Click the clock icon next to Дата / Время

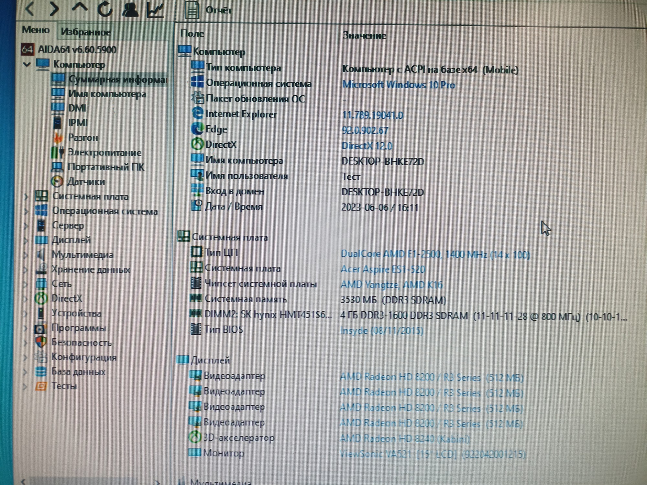click(196, 205)
